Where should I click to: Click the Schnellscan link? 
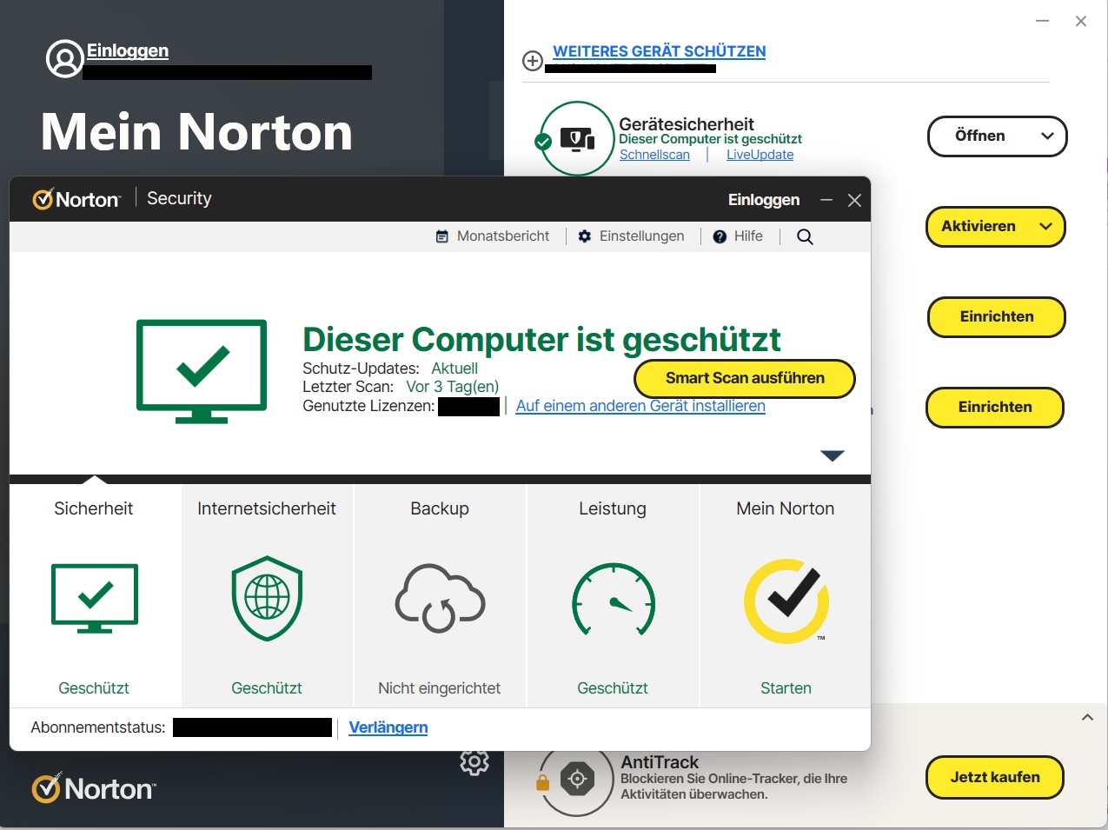click(x=654, y=155)
